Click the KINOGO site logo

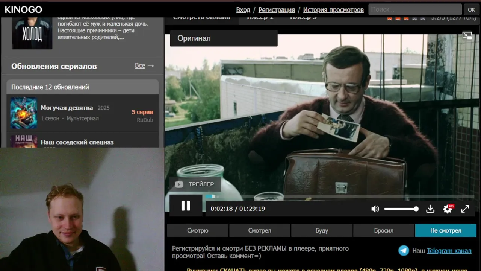click(x=23, y=10)
